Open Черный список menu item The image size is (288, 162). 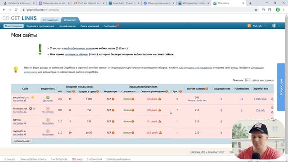(x=67, y=26)
